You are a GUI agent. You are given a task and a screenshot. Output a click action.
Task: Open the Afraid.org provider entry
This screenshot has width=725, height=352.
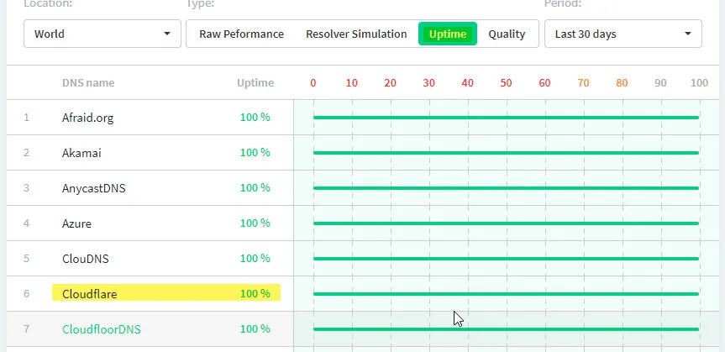[x=88, y=118]
